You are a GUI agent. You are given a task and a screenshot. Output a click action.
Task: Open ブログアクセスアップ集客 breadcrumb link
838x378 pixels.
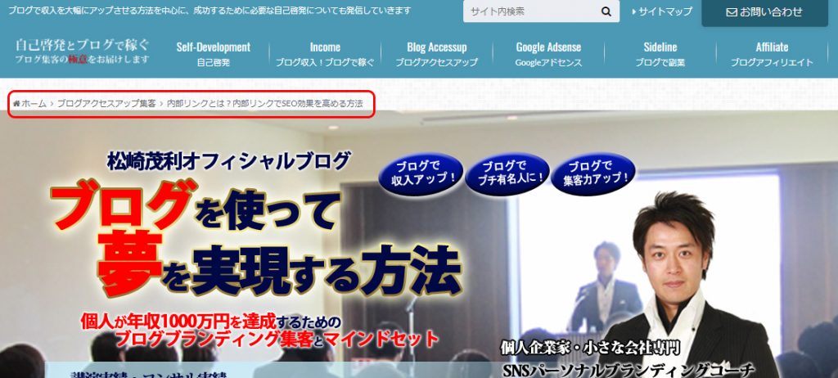coord(106,104)
